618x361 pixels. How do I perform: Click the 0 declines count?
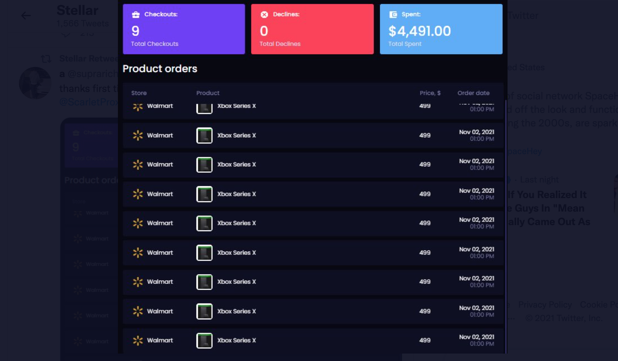click(264, 31)
